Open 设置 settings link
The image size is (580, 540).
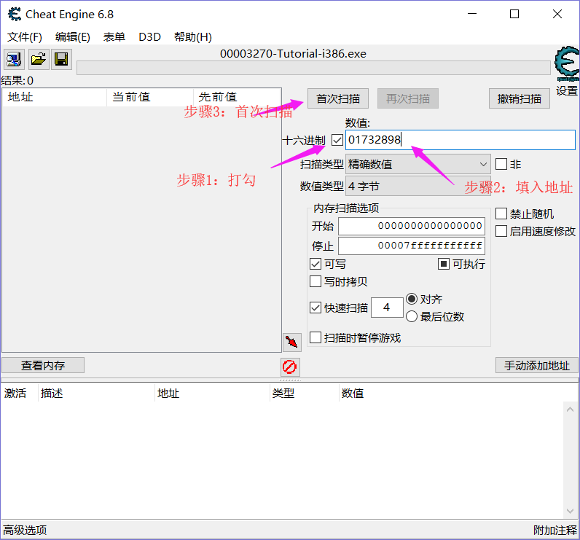click(x=567, y=90)
